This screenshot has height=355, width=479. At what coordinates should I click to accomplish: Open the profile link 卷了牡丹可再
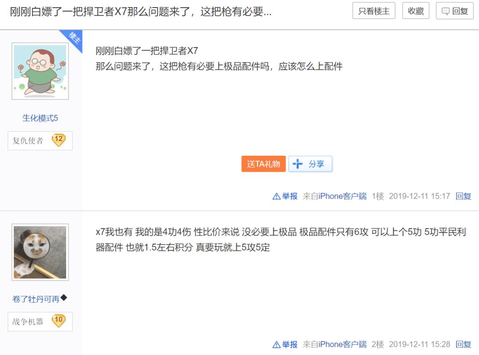(x=35, y=299)
